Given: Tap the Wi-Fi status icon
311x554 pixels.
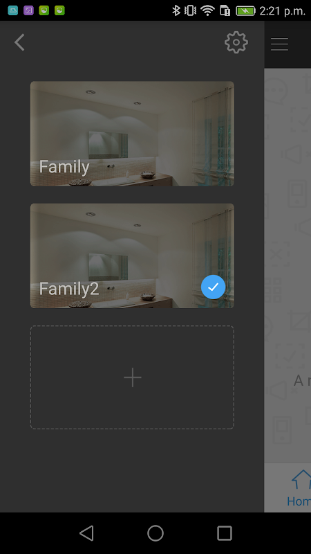Looking at the screenshot, I should (x=207, y=10).
